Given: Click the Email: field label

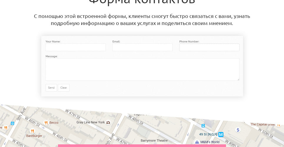Looking at the screenshot, I should pyautogui.click(x=116, y=41).
